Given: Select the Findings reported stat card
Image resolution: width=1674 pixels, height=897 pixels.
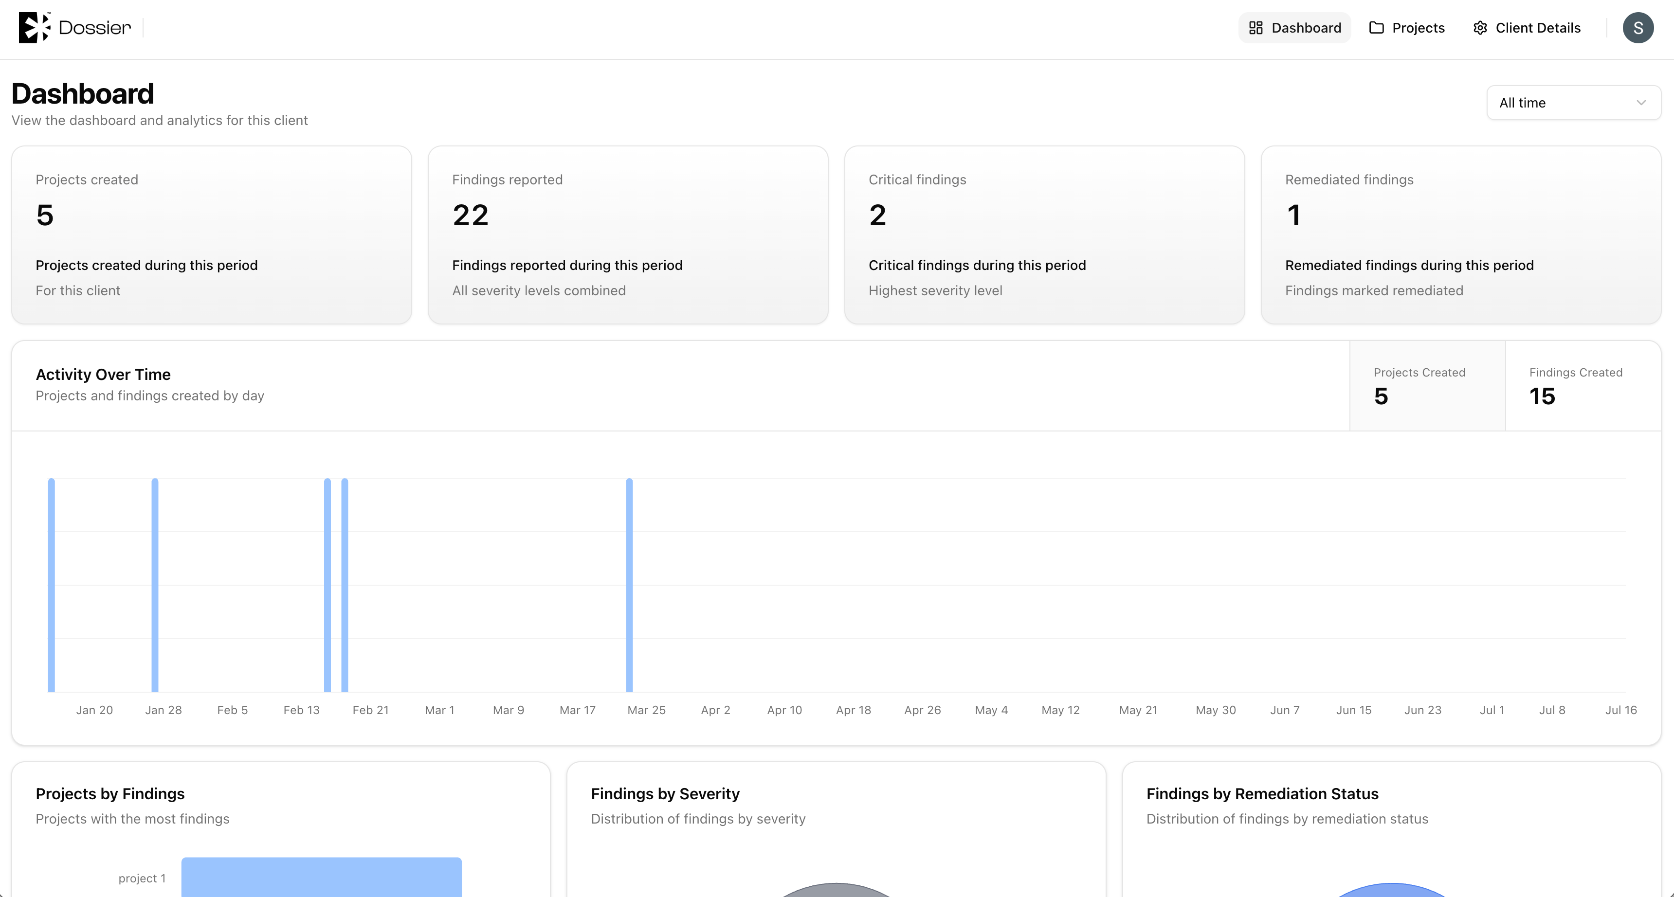Looking at the screenshot, I should click(628, 235).
